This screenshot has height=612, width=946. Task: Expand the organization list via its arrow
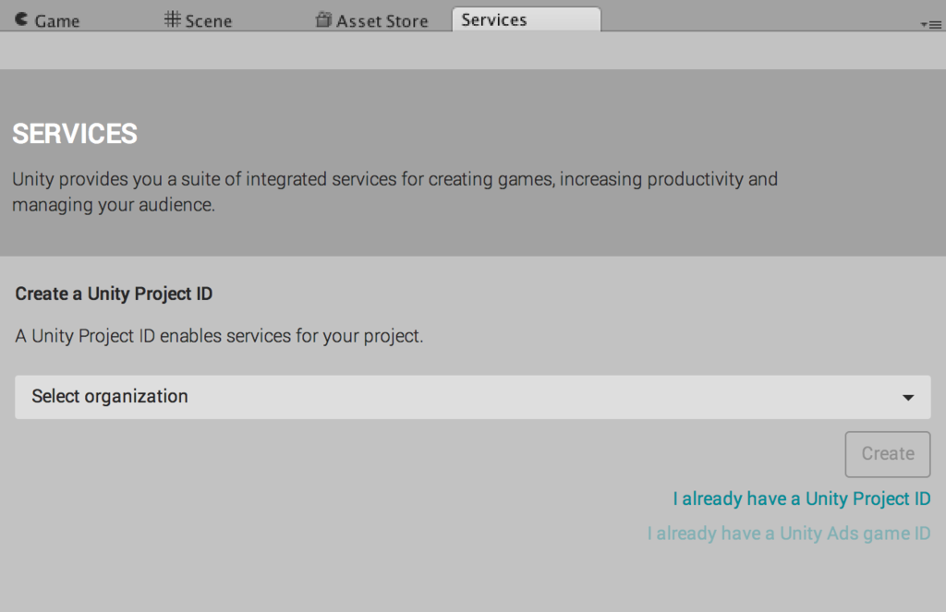point(908,398)
